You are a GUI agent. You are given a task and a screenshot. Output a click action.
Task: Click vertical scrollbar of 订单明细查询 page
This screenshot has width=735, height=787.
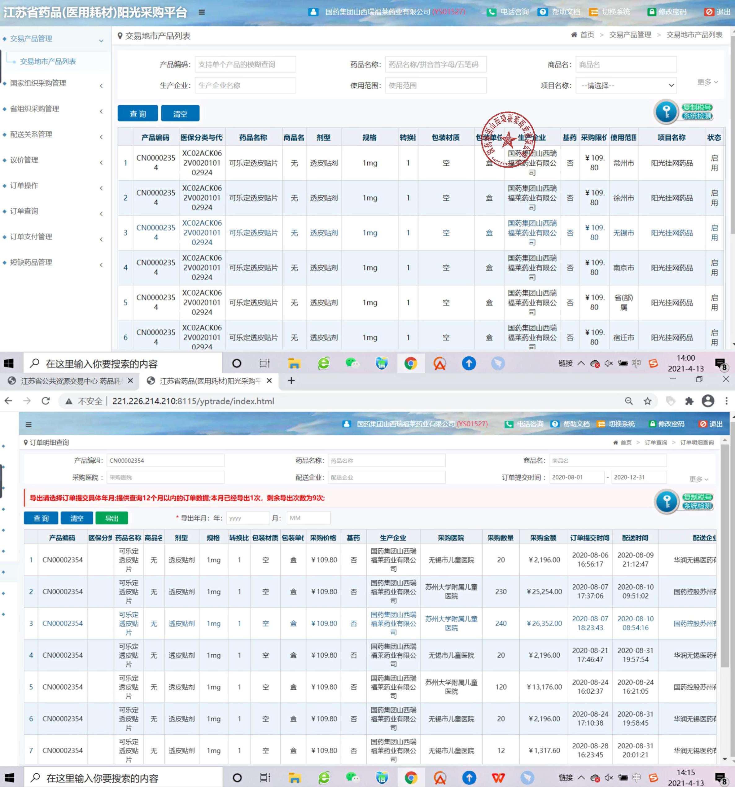coord(724,556)
